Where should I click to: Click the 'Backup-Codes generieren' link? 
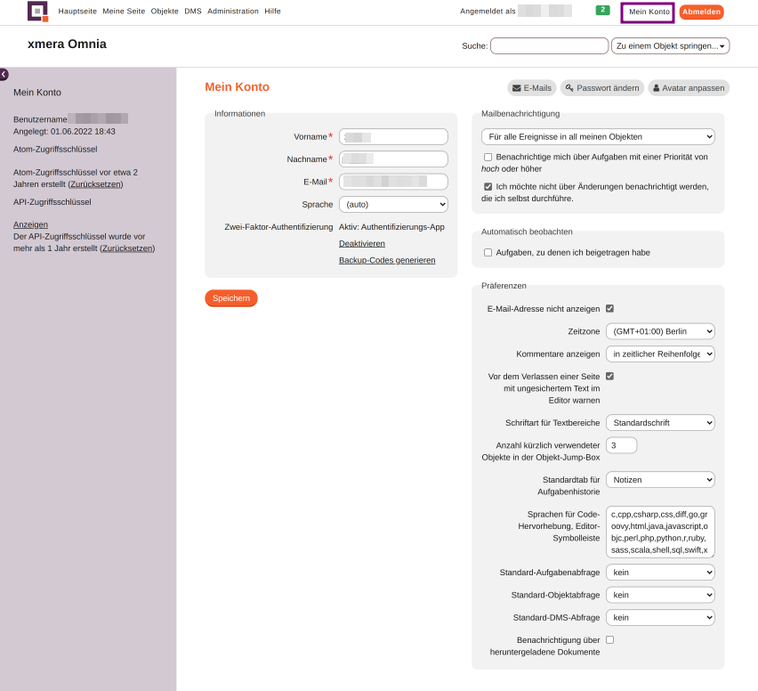(387, 260)
